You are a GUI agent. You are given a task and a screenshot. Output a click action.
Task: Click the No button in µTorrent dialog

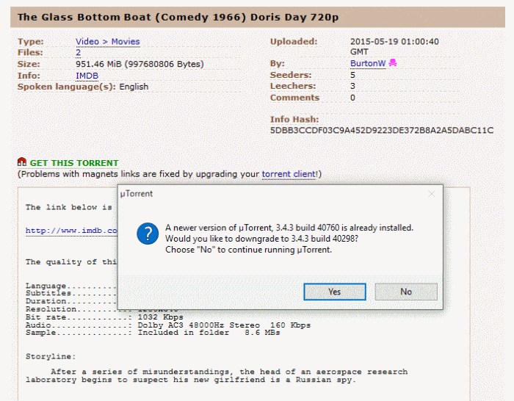pos(406,292)
